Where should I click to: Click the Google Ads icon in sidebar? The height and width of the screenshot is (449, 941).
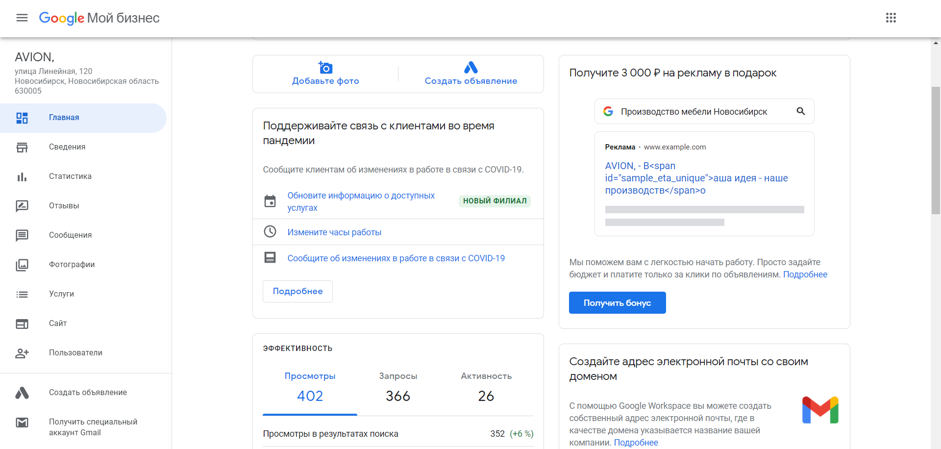coord(22,393)
